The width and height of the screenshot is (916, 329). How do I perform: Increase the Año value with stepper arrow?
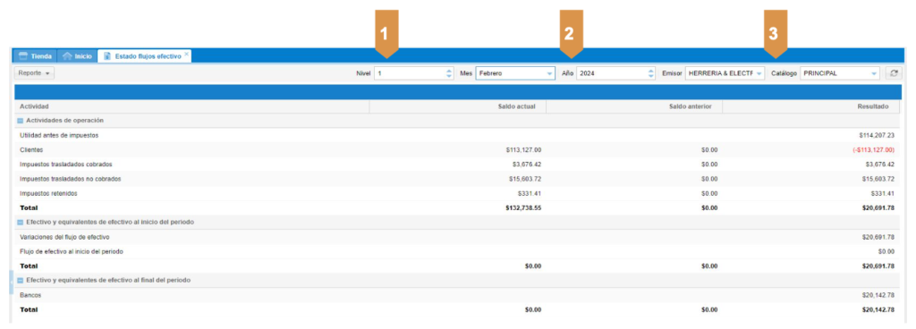tap(651, 72)
